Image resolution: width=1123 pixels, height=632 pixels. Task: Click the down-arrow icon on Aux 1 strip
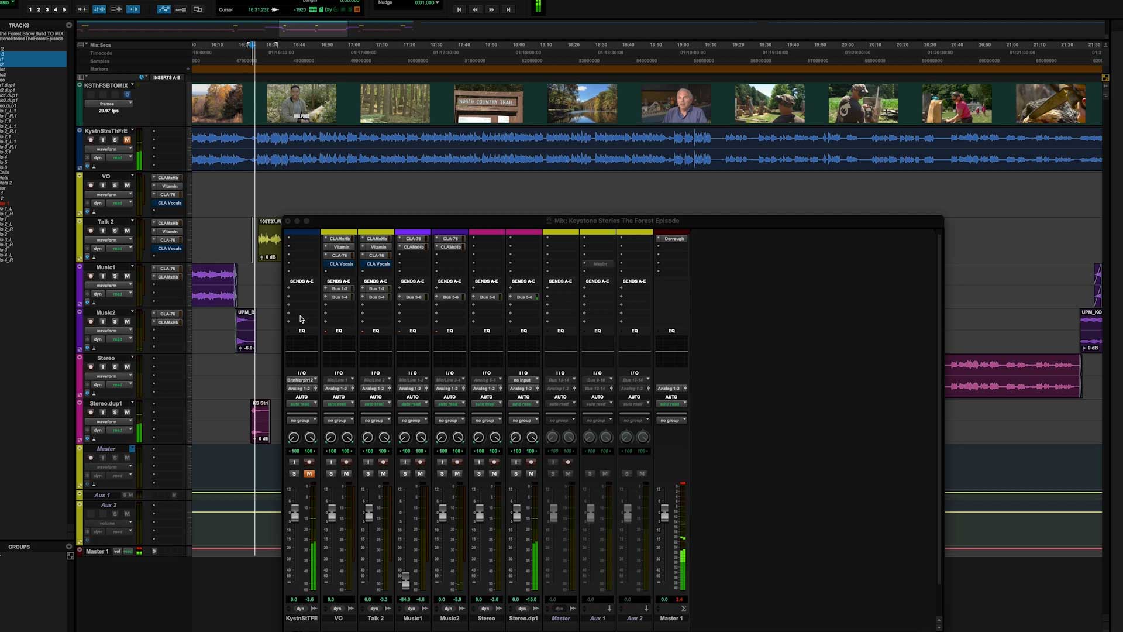[609, 609]
